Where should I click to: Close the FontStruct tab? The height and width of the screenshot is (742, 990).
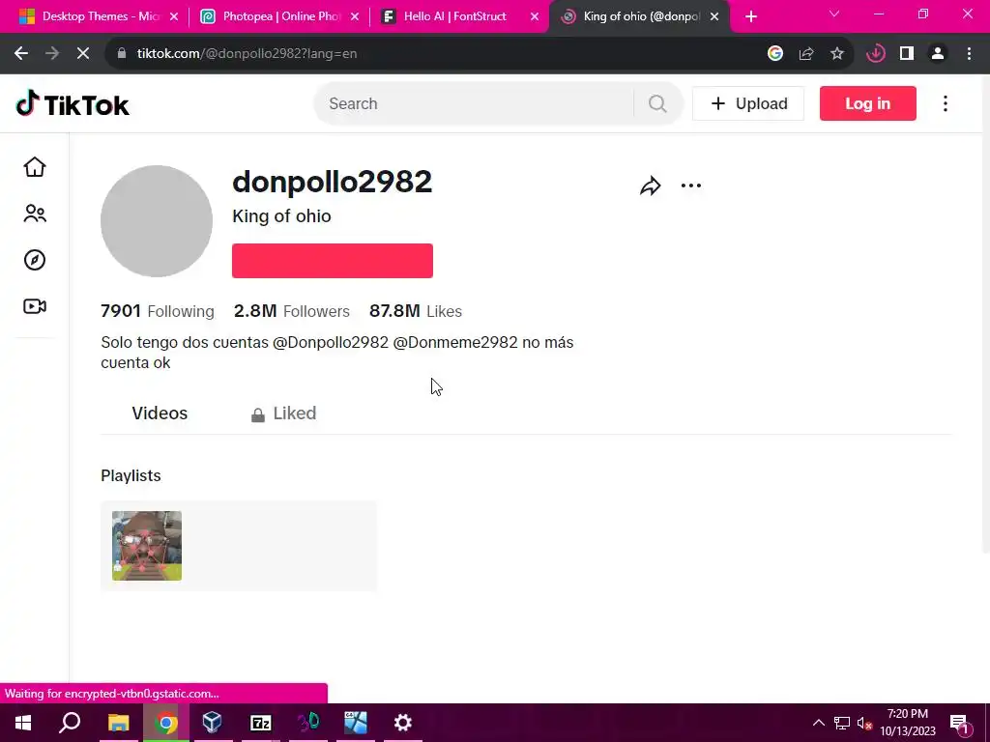pyautogui.click(x=535, y=16)
